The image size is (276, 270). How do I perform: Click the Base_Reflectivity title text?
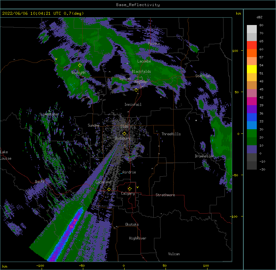click(x=138, y=5)
